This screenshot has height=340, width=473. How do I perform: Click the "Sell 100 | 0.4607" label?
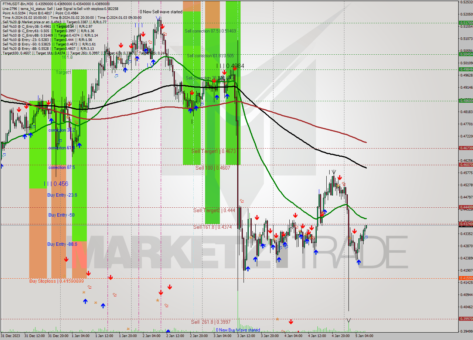click(213, 168)
